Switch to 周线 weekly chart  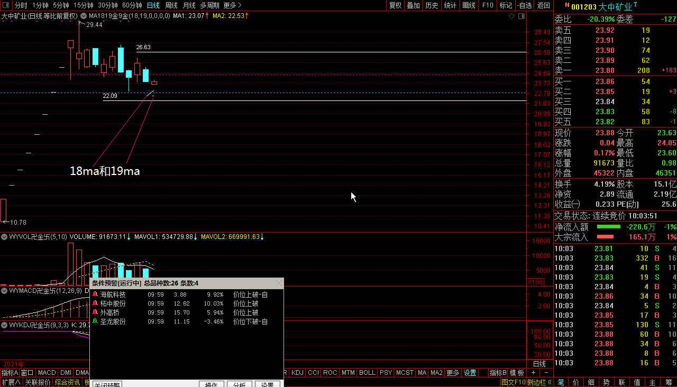pyautogui.click(x=171, y=5)
